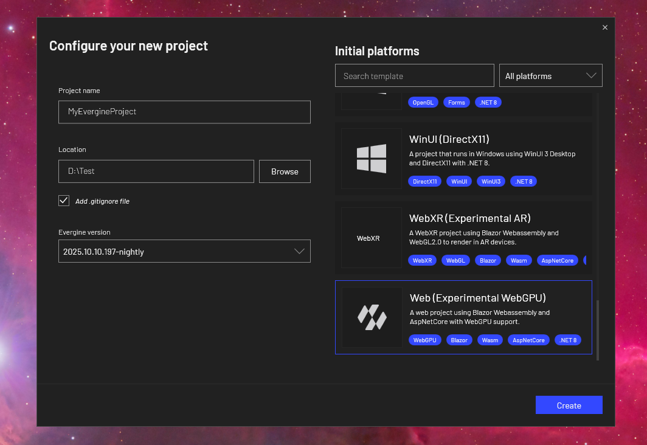Click the Windows logo WinUI template icon
The image size is (647, 445).
click(371, 159)
